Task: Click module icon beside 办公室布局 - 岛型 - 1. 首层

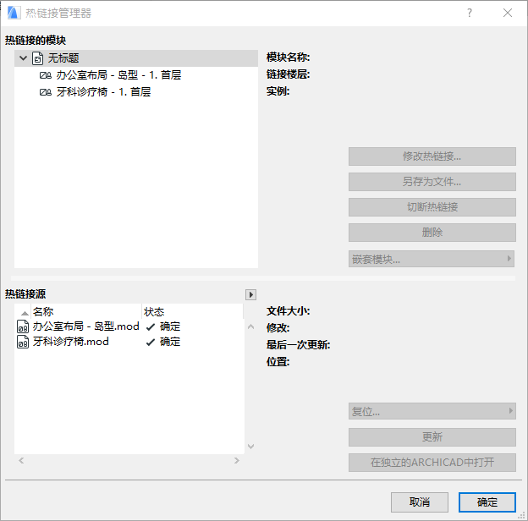Action: (46, 75)
